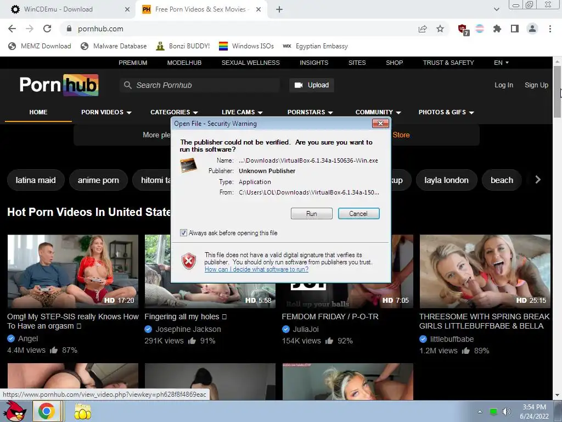Click the Upload button

click(x=312, y=85)
